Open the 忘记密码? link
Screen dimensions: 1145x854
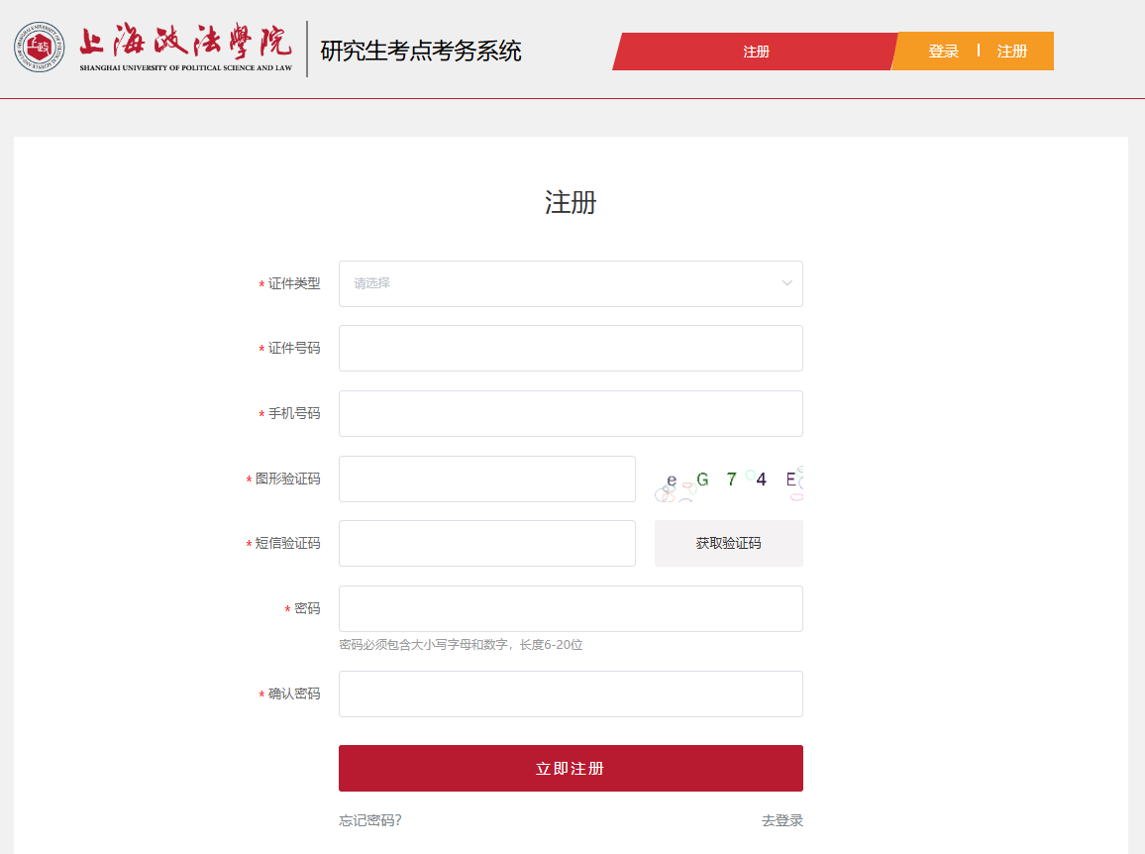369,820
